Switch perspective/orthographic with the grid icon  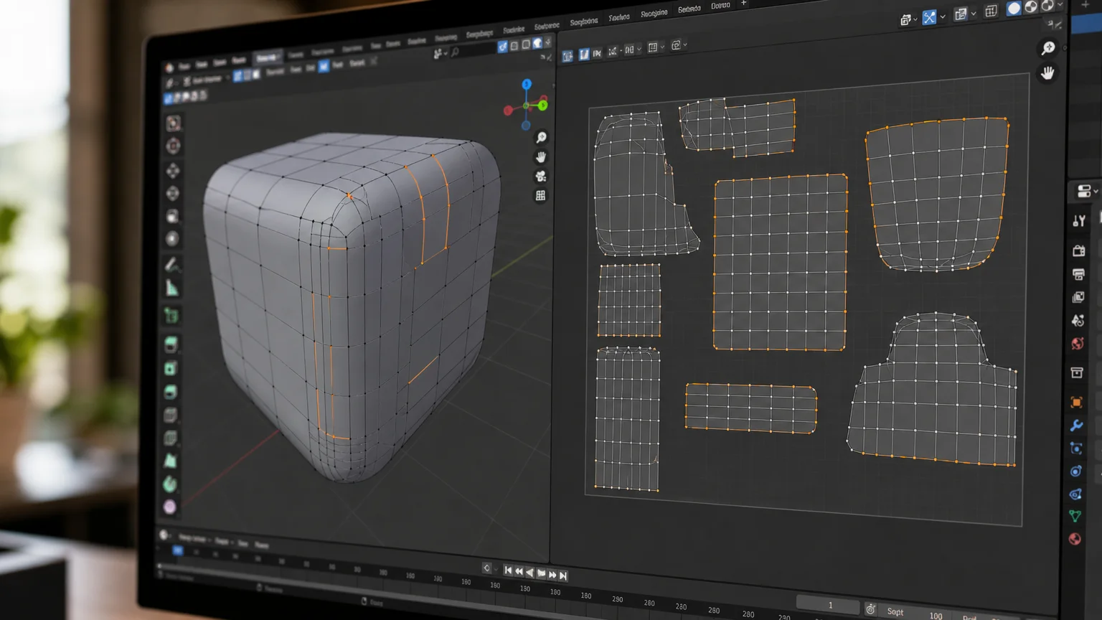541,195
